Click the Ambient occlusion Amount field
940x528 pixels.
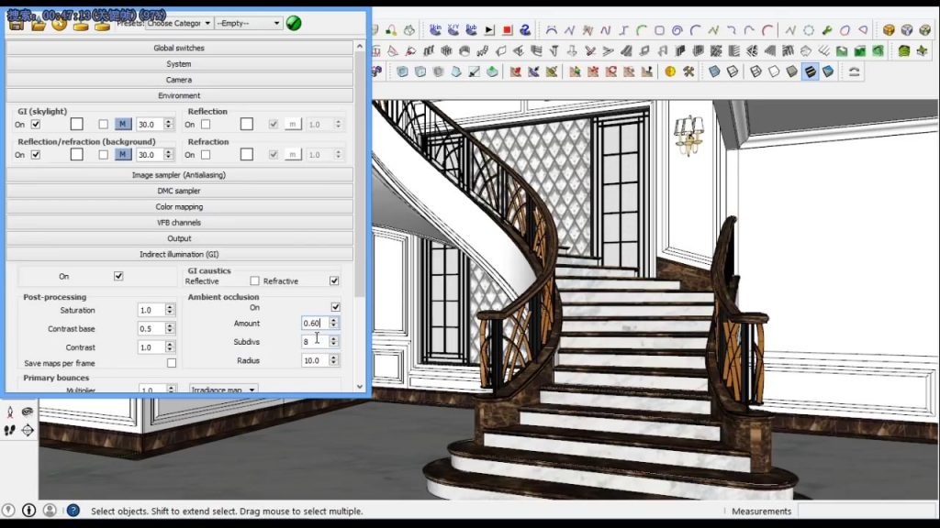[x=315, y=323]
